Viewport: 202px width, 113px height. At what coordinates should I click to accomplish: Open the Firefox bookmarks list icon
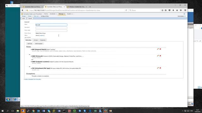click(x=166, y=10)
